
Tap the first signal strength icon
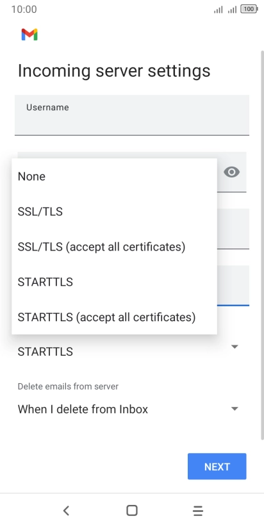point(219,10)
